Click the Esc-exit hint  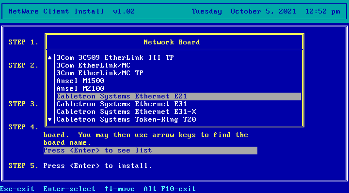point(17,189)
